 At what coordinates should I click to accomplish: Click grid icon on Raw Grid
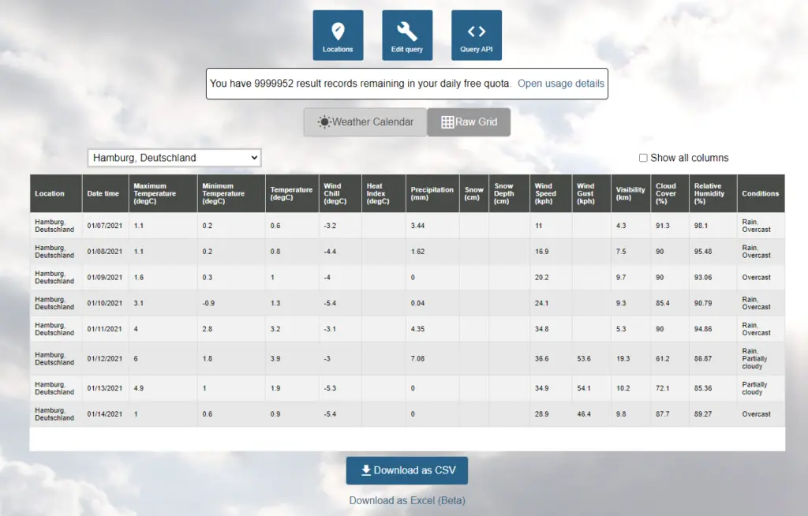tap(447, 122)
